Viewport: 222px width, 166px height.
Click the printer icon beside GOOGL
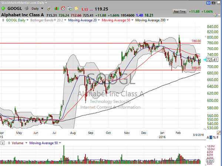coord(27,8)
